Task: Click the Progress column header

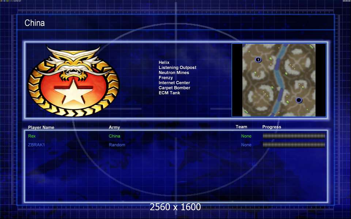Action: coord(272,127)
